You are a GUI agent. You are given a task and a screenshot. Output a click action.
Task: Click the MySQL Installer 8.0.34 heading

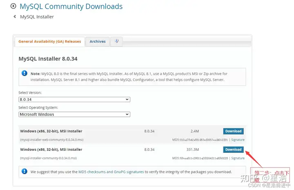48,59
